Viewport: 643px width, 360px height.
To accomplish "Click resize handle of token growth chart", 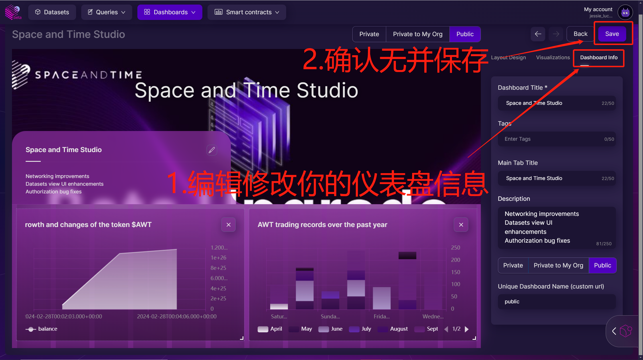I will 242,338.
